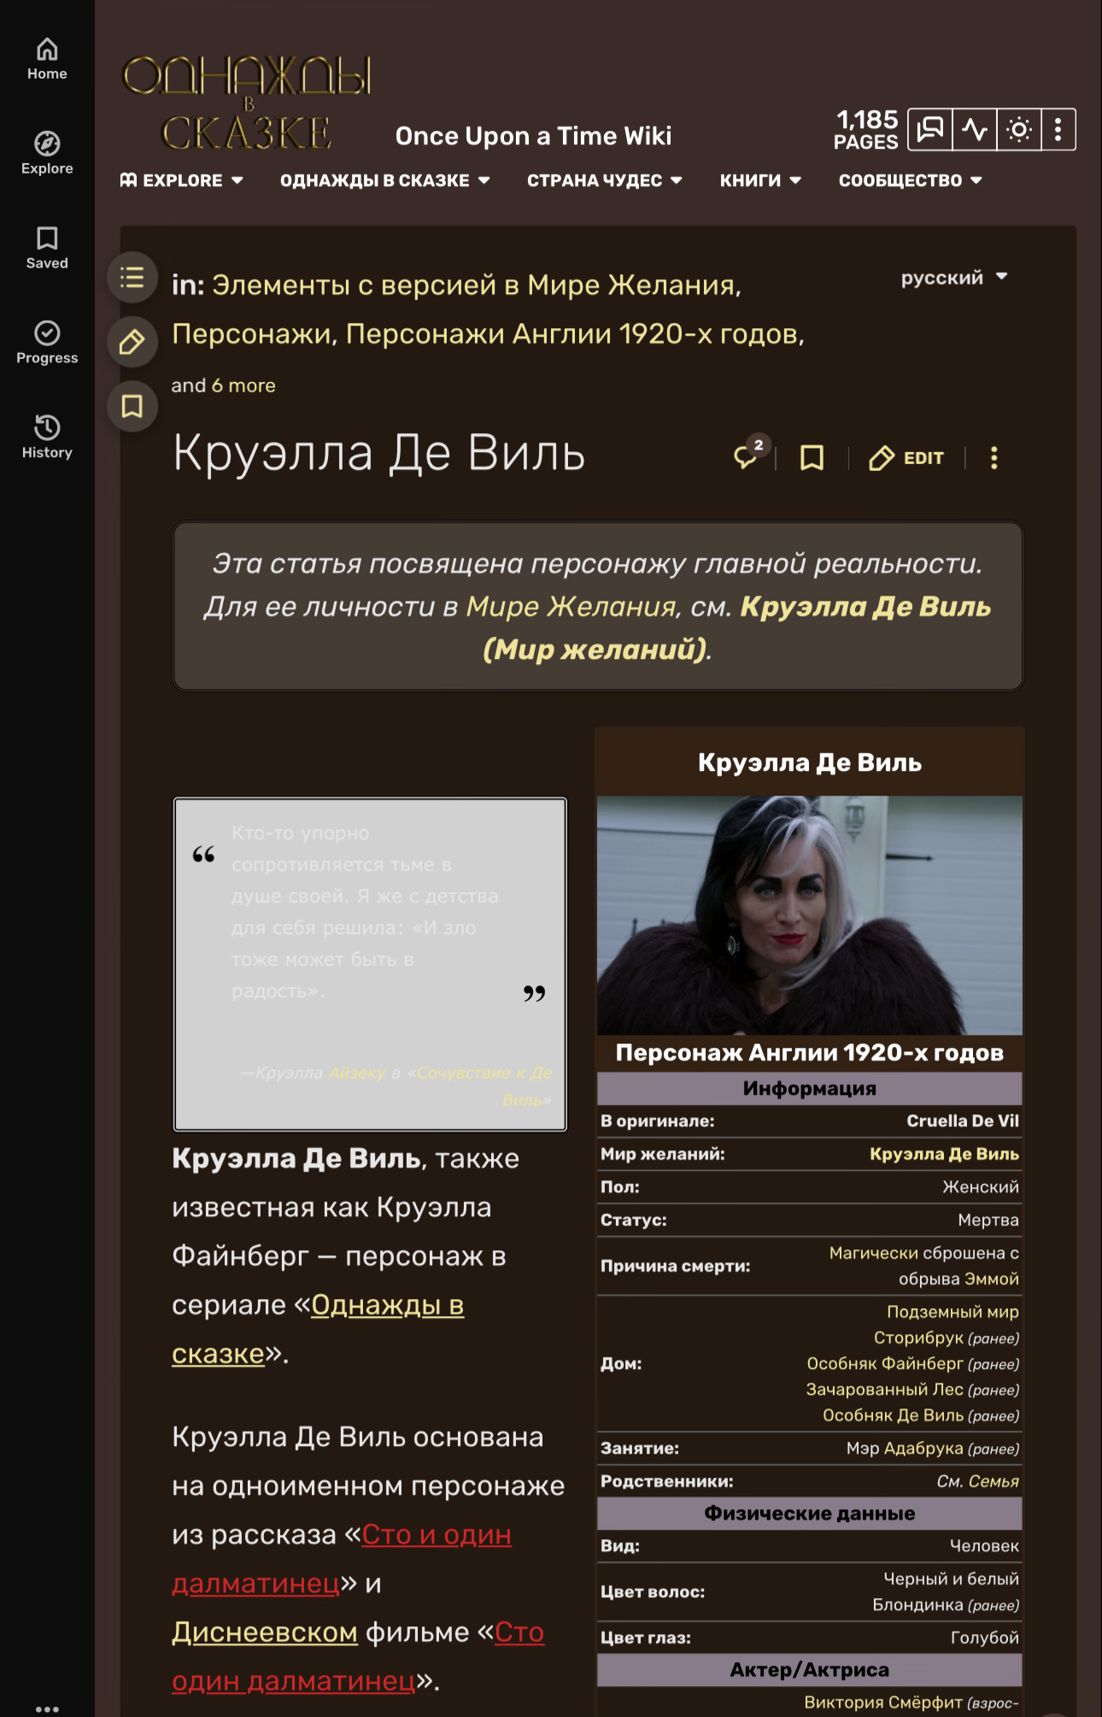Open the sidebar more options ellipsis
This screenshot has width=1102, height=1717.
pyautogui.click(x=47, y=1708)
